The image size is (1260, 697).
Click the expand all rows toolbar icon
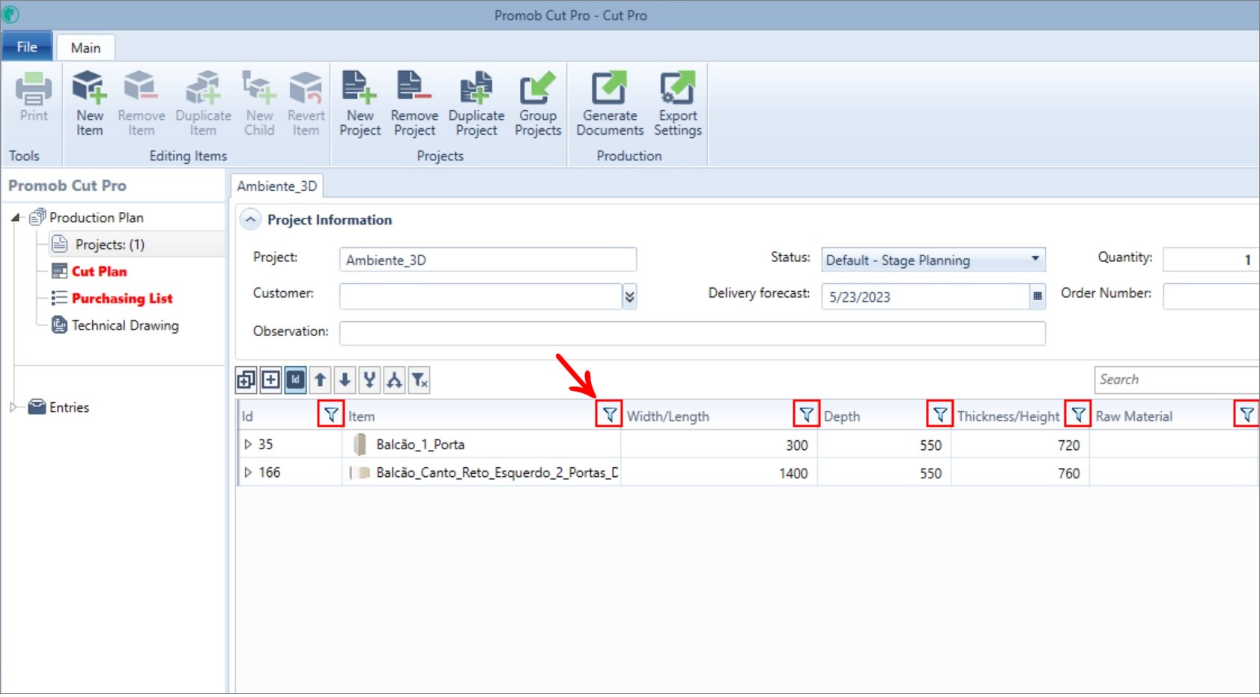(x=246, y=380)
